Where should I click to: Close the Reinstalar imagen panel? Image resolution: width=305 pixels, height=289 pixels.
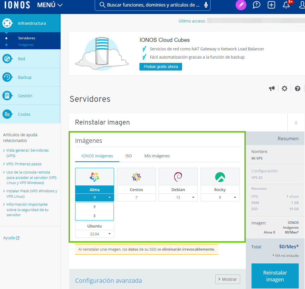tap(296, 123)
